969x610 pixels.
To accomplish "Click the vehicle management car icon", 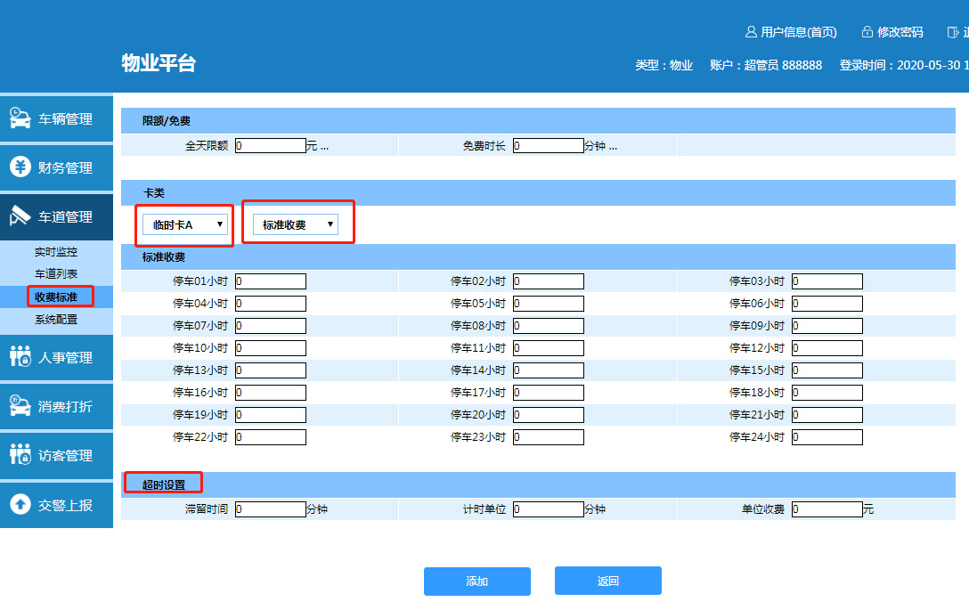I will pos(20,118).
